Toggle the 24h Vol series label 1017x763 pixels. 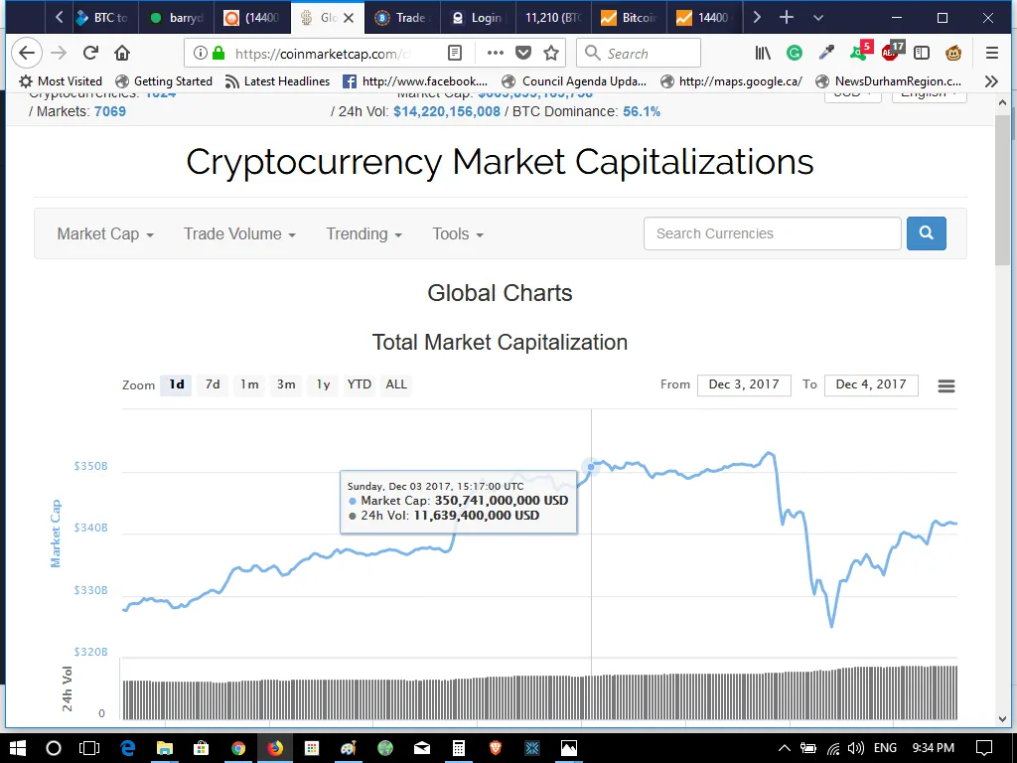coord(67,689)
